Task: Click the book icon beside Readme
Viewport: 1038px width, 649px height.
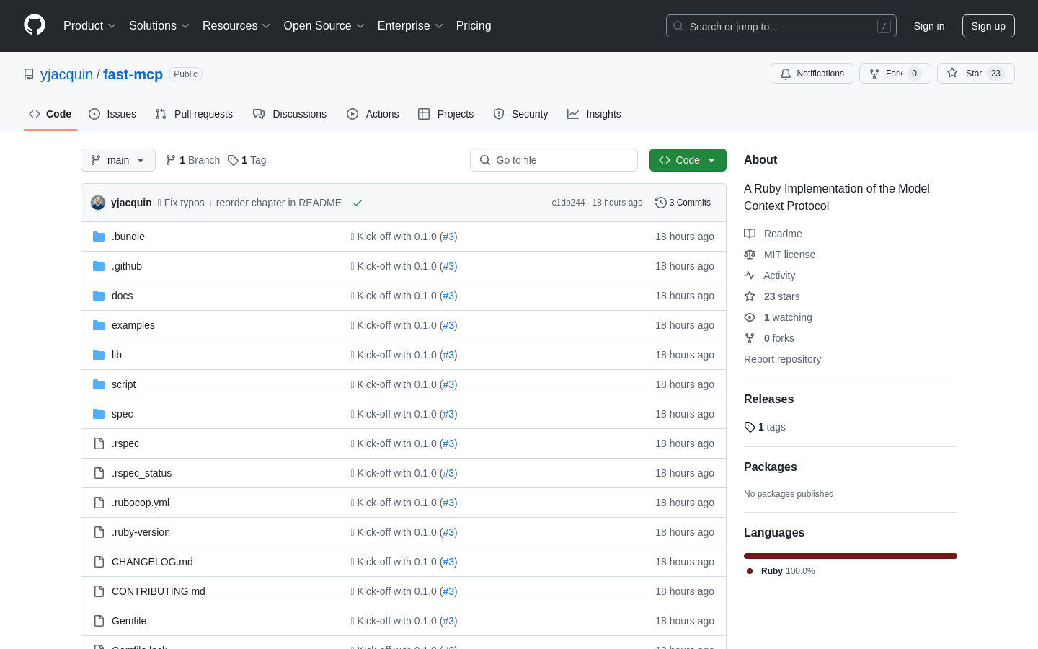Action: (x=750, y=234)
